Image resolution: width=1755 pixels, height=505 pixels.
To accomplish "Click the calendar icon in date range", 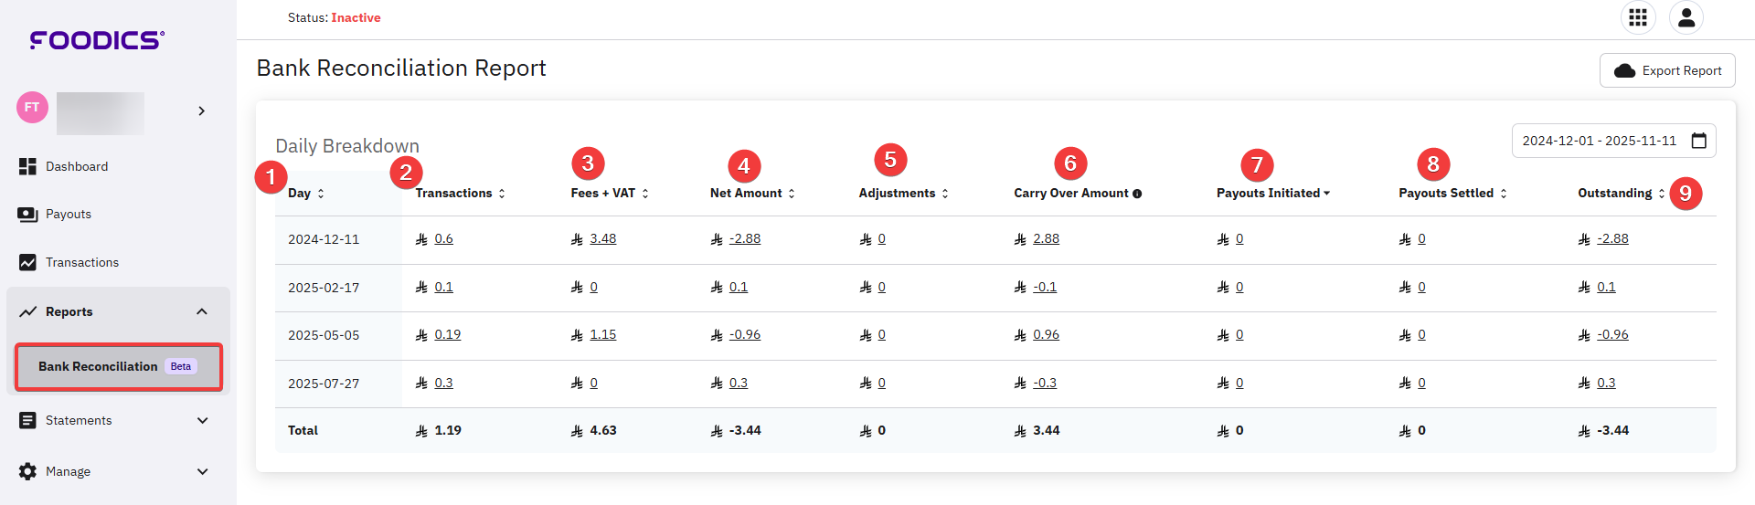I will pyautogui.click(x=1699, y=141).
